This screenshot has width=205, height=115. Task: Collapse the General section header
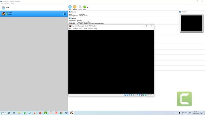pos(74,12)
